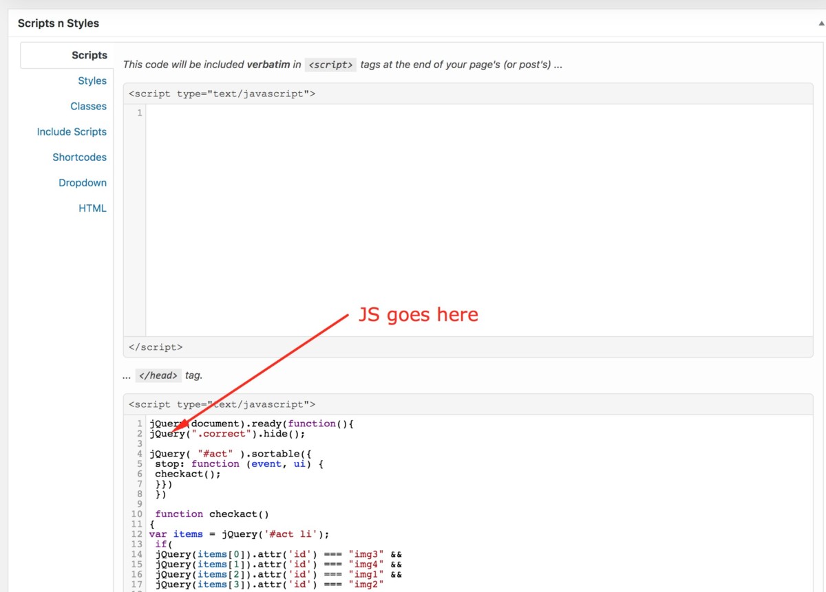Click line number 1 in empty editor gutter

[139, 113]
